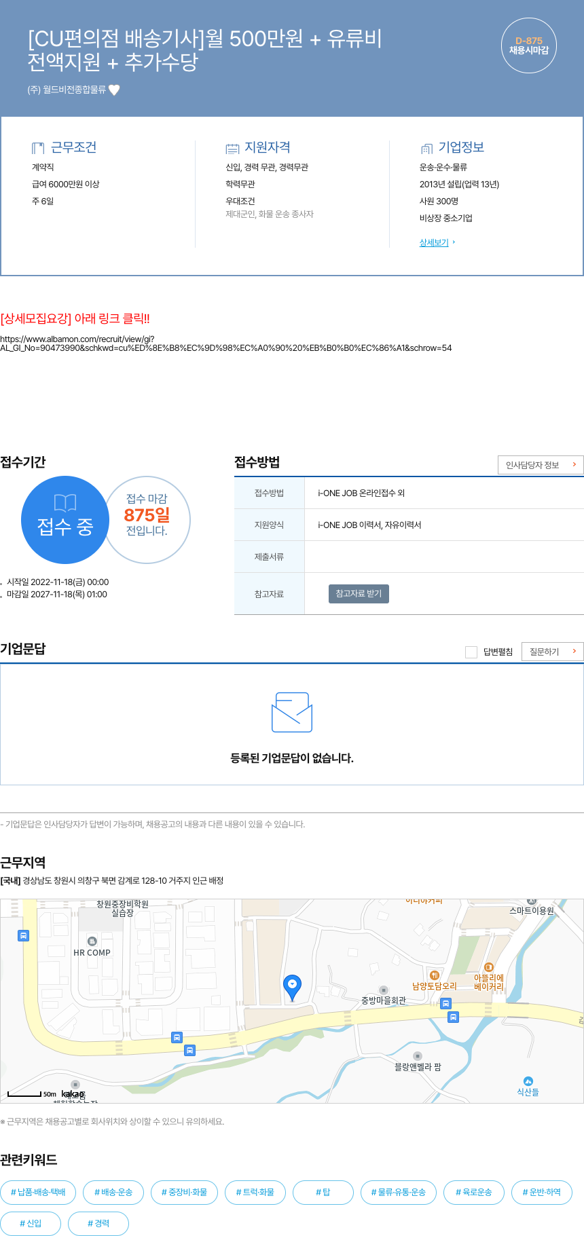Click the 질문하기 button
This screenshot has height=1236, width=584.
(x=552, y=652)
